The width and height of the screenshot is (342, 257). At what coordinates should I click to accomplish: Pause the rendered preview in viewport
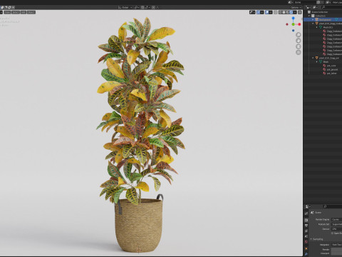click(x=300, y=12)
